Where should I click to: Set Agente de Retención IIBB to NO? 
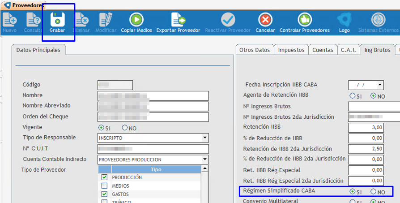[374, 96]
